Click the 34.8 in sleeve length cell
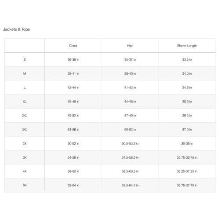Image resolution: width=218 pixels, height=218 pixels. pos(187,87)
